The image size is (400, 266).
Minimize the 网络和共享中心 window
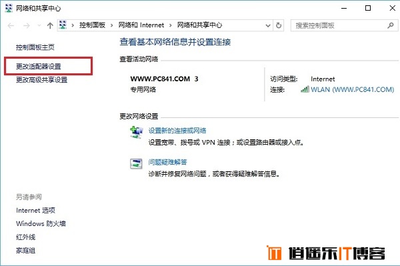coord(344,8)
